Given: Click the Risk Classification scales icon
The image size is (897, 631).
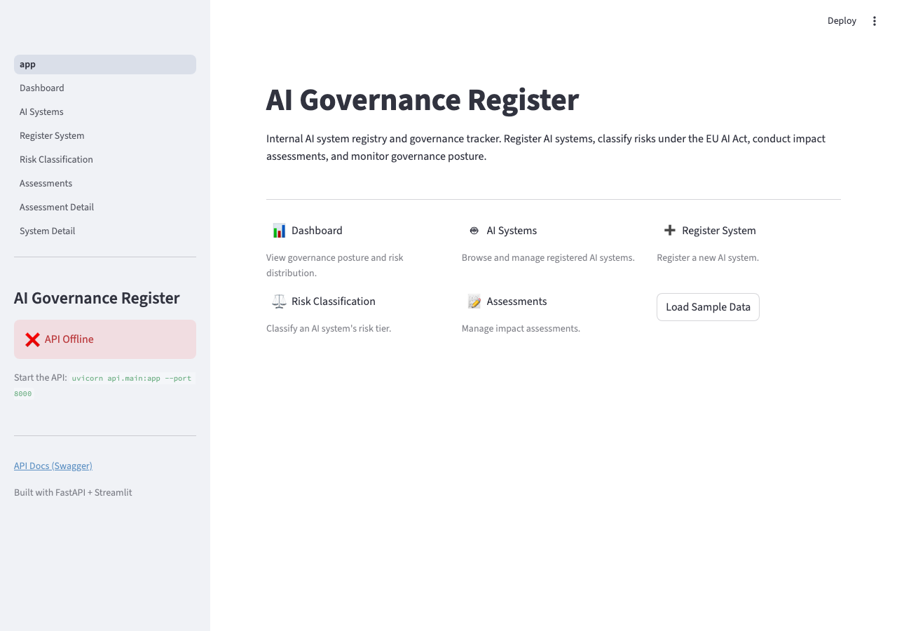Looking at the screenshot, I should tap(279, 301).
